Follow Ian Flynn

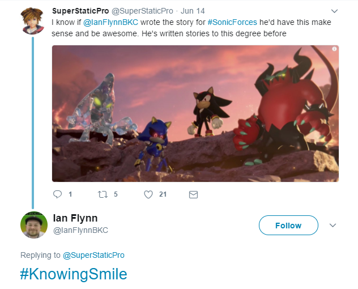coord(288,226)
